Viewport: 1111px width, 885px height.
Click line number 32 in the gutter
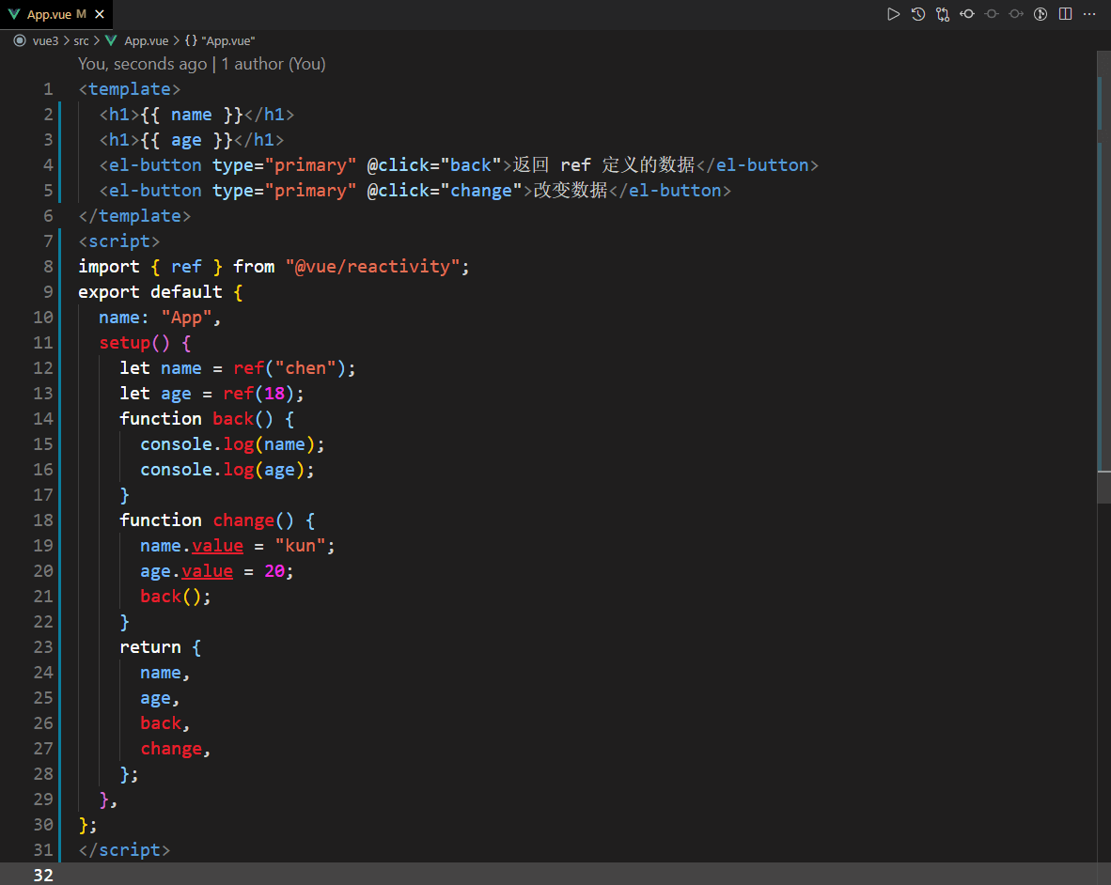(x=43, y=875)
